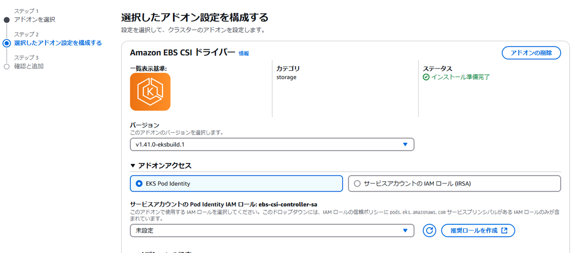The image size is (577, 253).
Task: Click the Amazon EBS CSI driver orange logo
Action: 150,92
